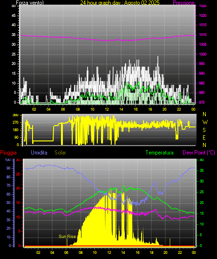Click hour 14 on the bottom graph time axis
Image resolution: width=217 pixels, height=259 pixels.
123,252
